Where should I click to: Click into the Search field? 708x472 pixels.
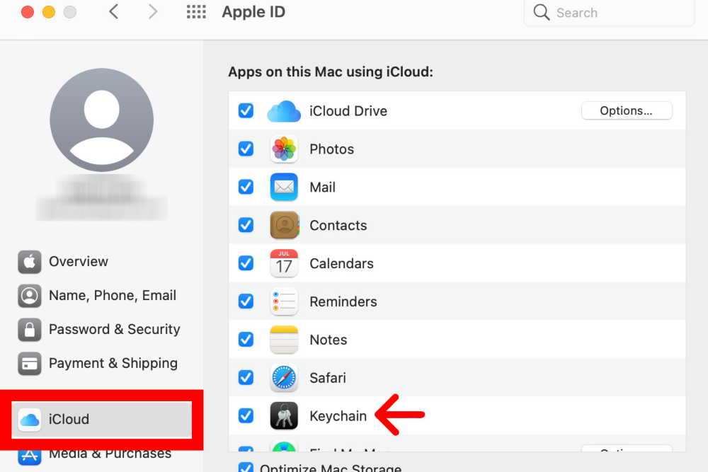click(x=610, y=12)
